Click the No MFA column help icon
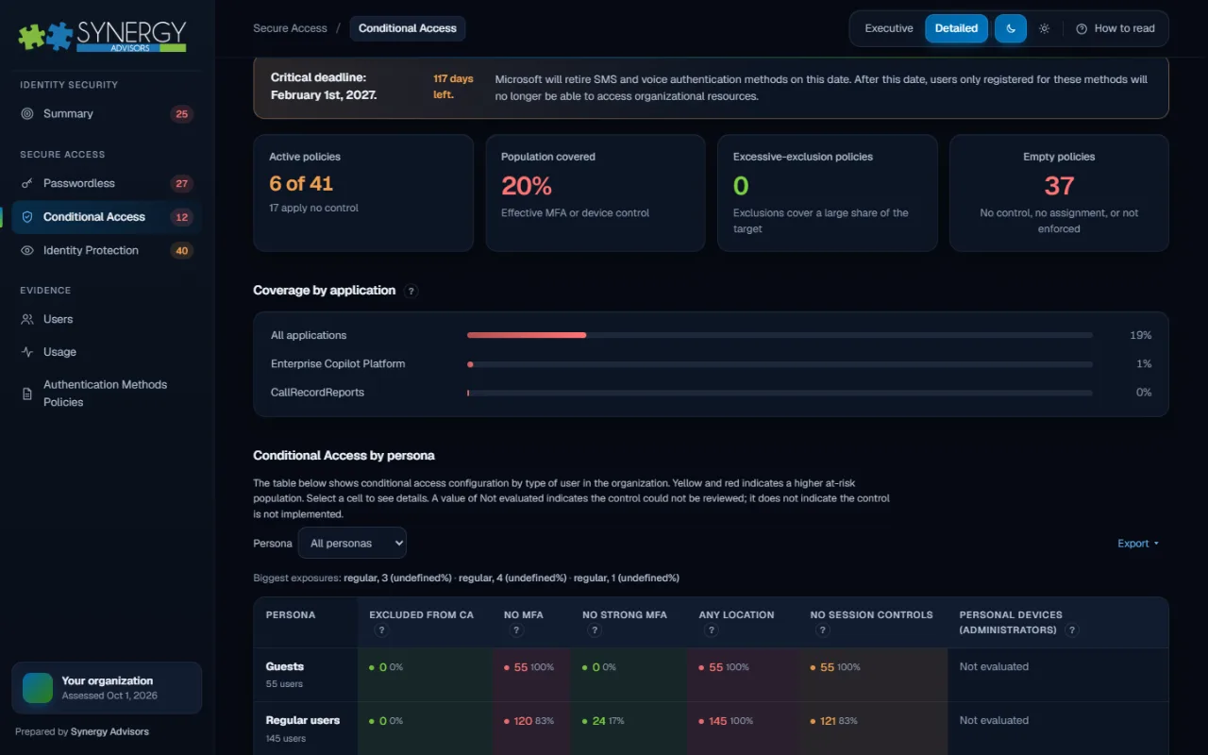1208x755 pixels. [x=516, y=630]
